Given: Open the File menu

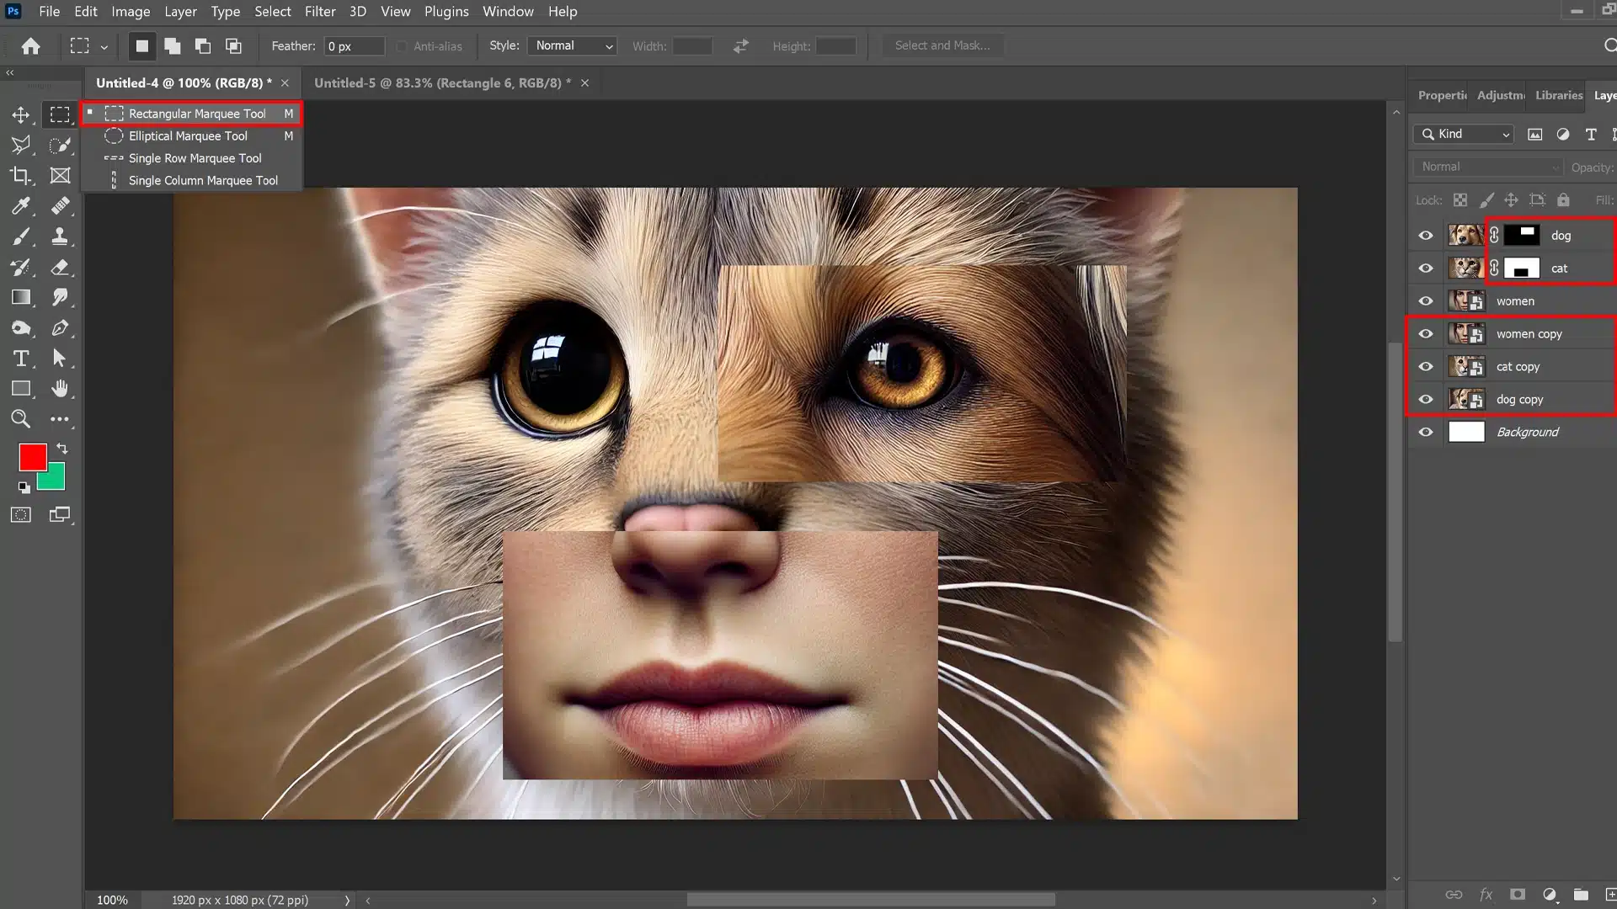Looking at the screenshot, I should pos(49,12).
